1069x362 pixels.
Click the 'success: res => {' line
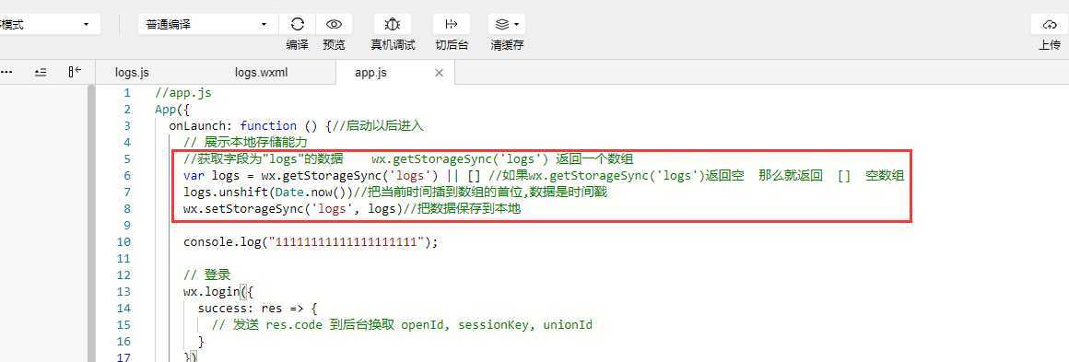[x=258, y=309]
